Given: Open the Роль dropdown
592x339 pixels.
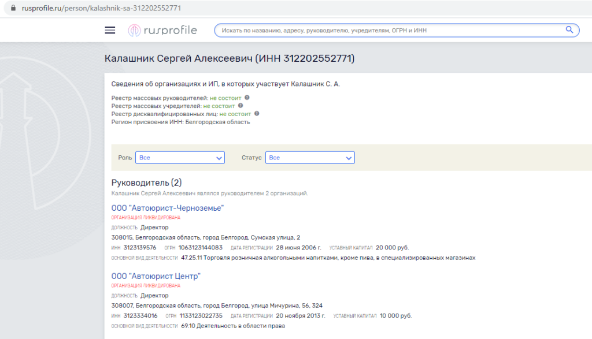Looking at the screenshot, I should [x=180, y=158].
